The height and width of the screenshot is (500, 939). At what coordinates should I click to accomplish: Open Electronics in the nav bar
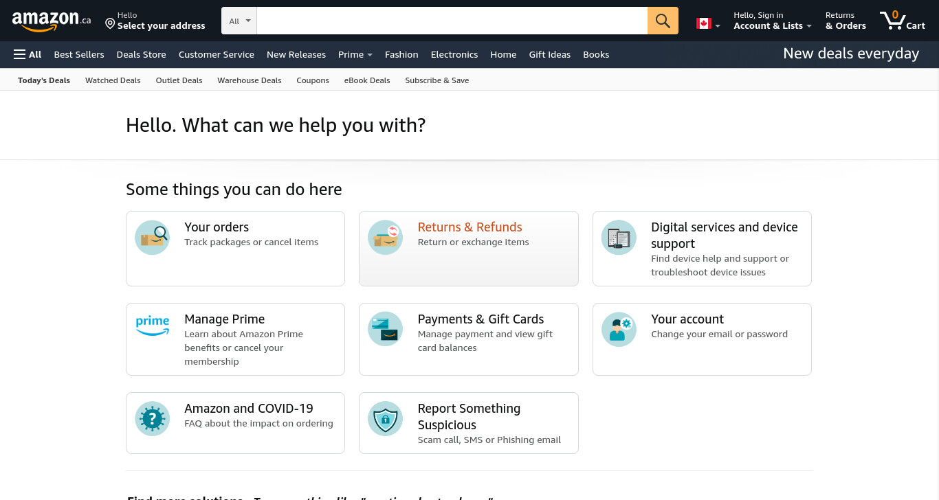click(x=454, y=54)
